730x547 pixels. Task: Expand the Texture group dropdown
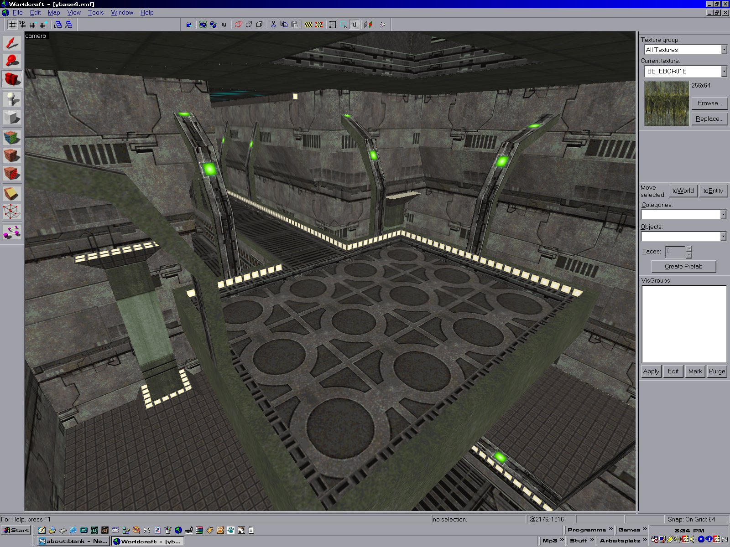click(724, 50)
